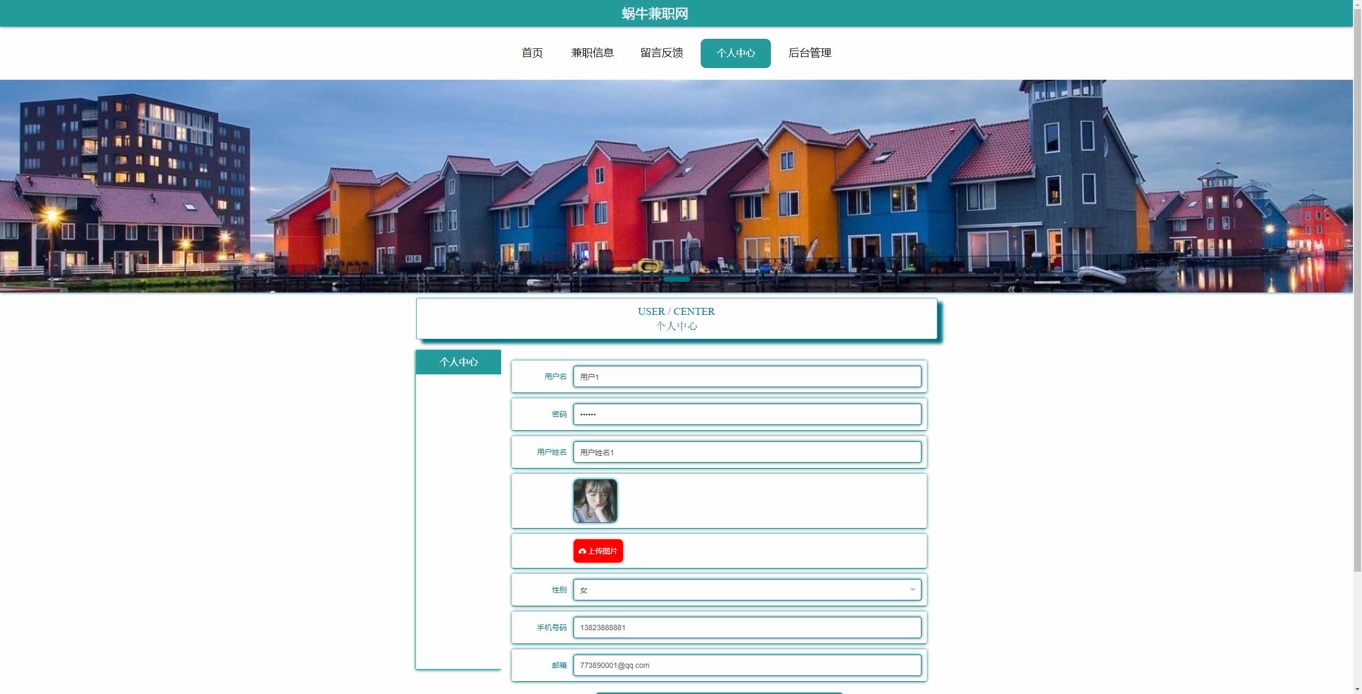Open the 性别 dropdown
Viewport: 1362px width, 694px height.
point(747,590)
